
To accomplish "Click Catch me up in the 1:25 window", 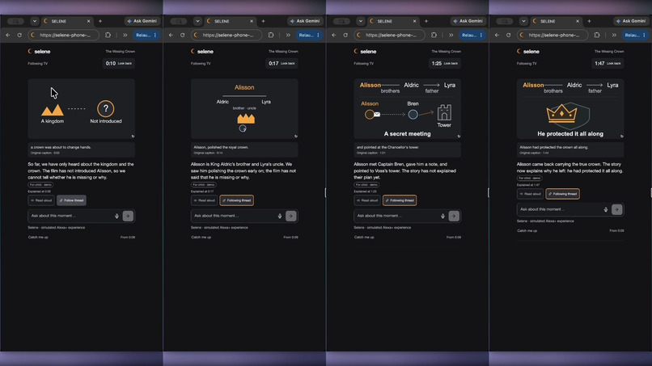I will point(364,238).
